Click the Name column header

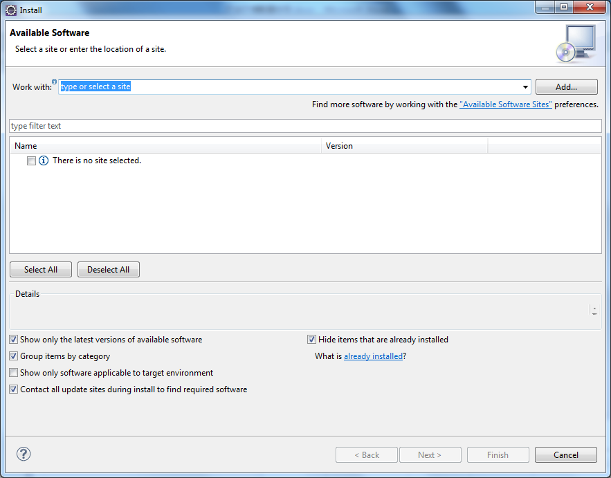coord(165,146)
